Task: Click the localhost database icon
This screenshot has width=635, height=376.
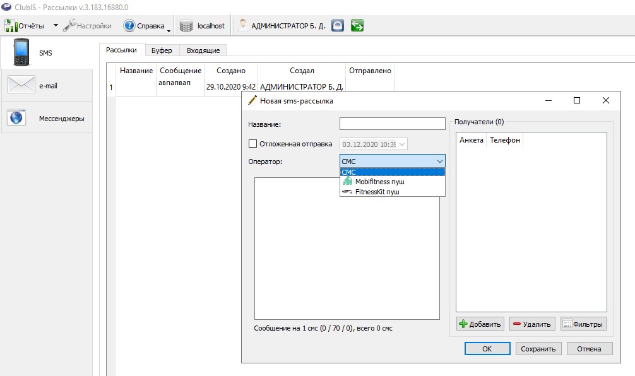Action: tap(186, 25)
